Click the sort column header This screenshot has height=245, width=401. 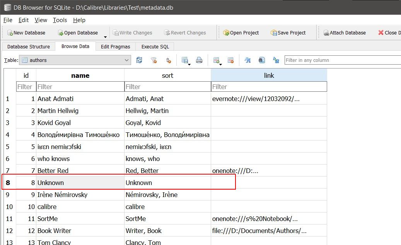coord(167,75)
